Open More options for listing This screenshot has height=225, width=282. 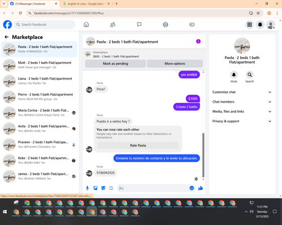(175, 64)
